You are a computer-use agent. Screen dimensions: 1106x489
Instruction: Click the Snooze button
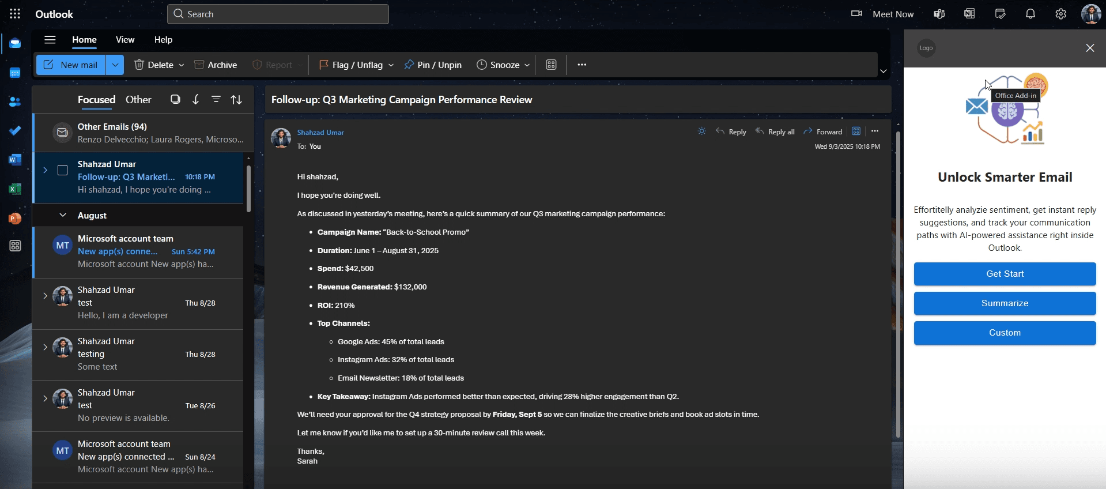[x=498, y=65]
